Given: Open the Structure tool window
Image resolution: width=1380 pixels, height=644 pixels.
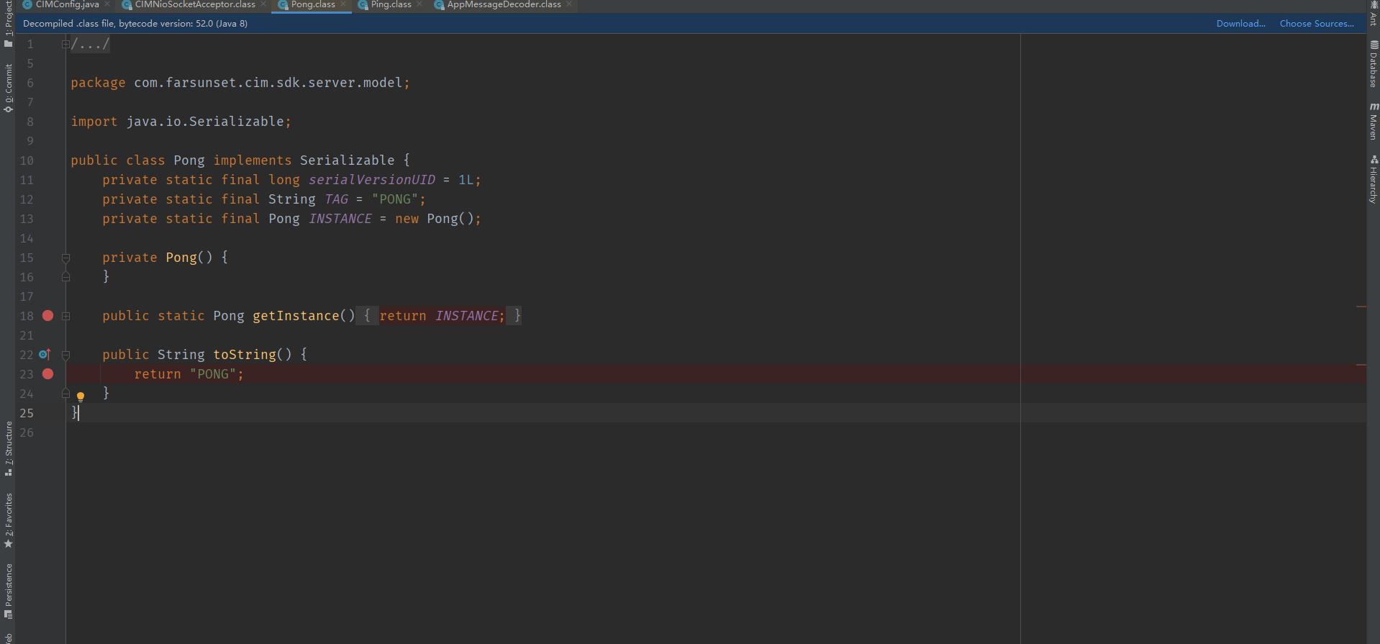Looking at the screenshot, I should point(8,448).
